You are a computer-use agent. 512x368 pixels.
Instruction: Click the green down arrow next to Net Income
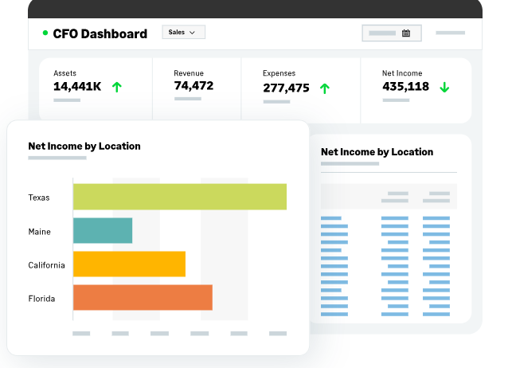[x=444, y=87]
